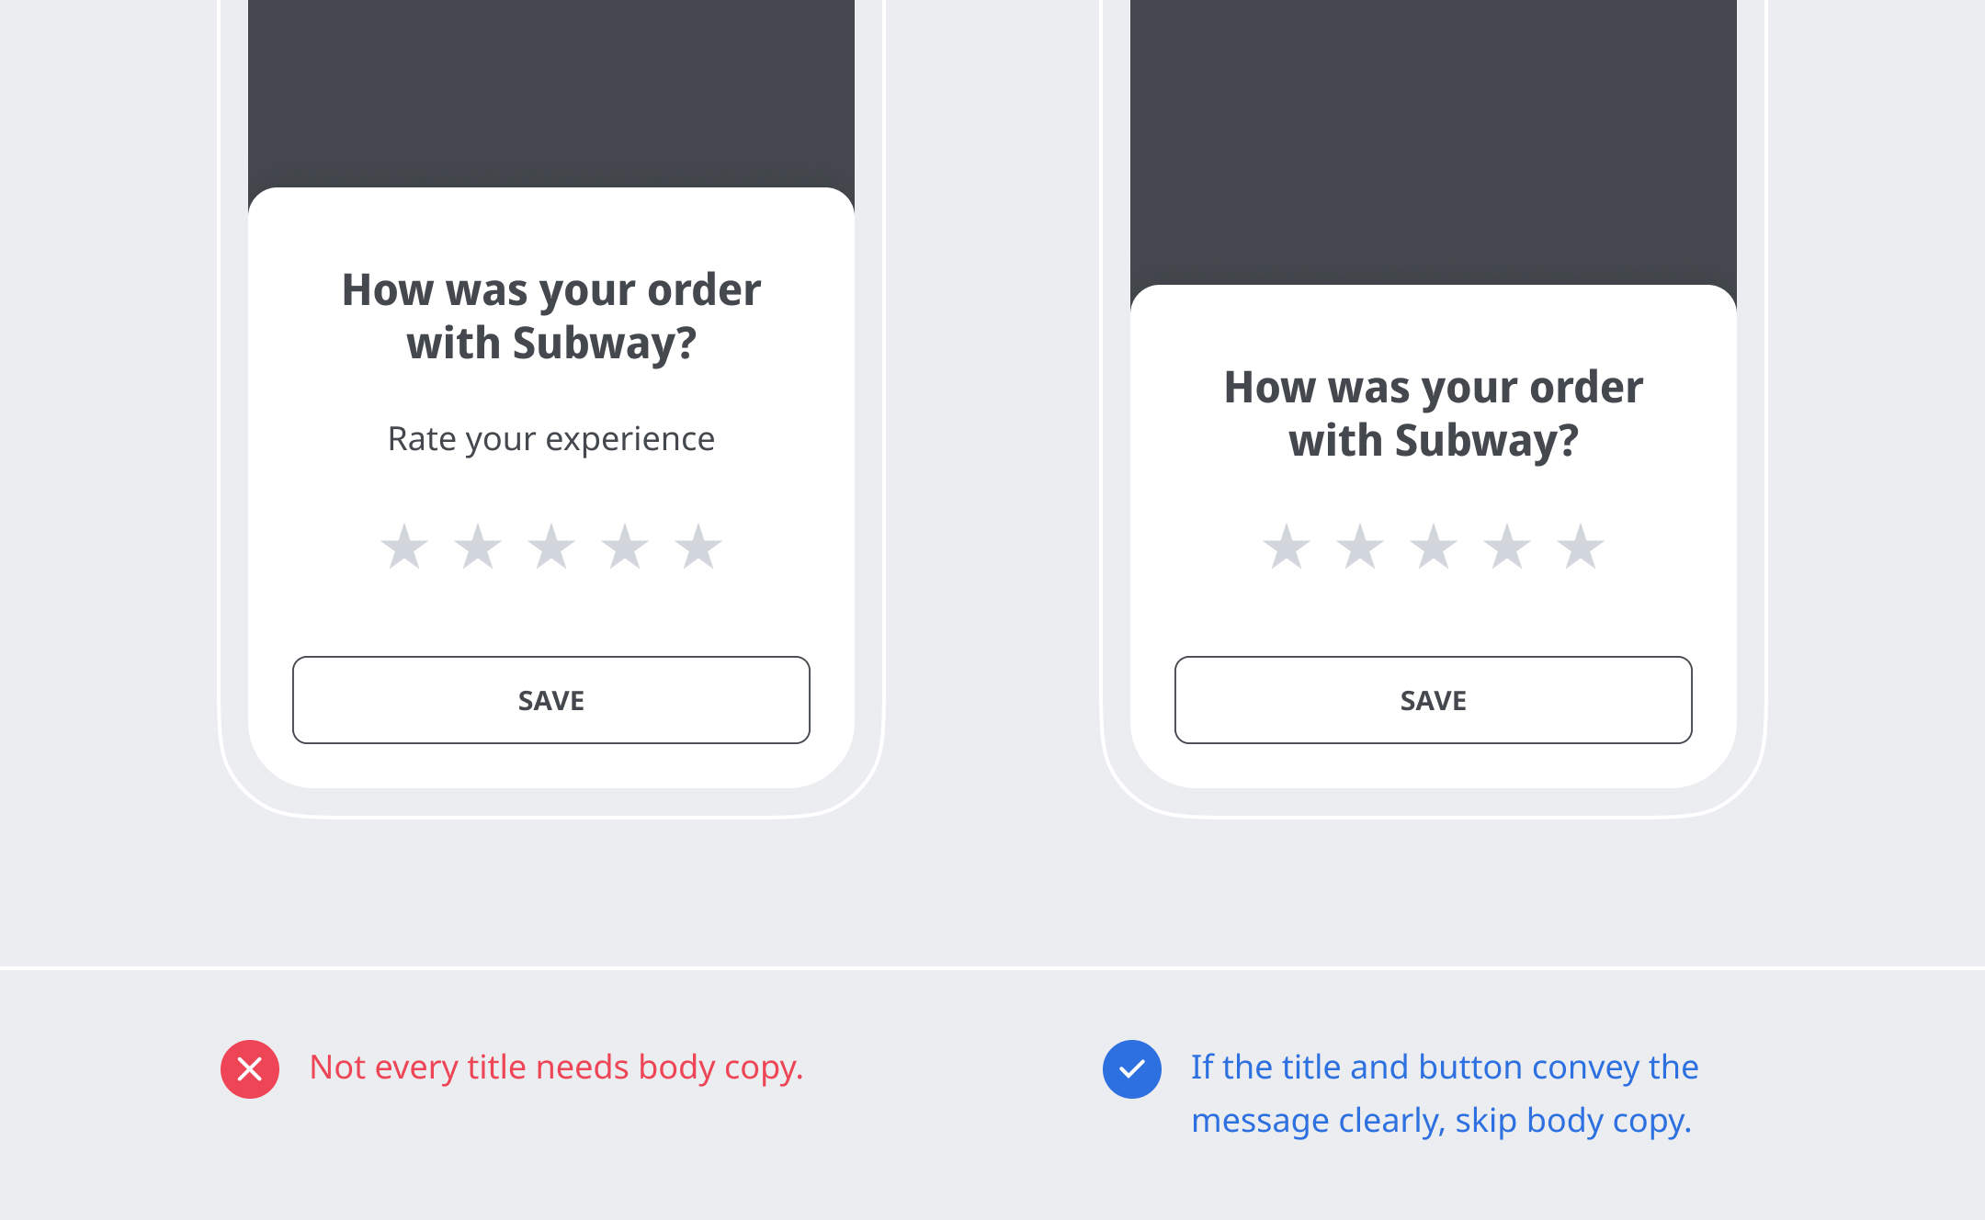Image resolution: width=1985 pixels, height=1220 pixels.
Task: Click the Subway title above "Rate your experience"
Action: pyautogui.click(x=551, y=317)
